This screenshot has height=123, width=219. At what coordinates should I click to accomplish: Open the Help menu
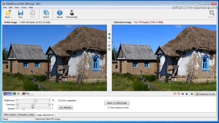coord(31,8)
